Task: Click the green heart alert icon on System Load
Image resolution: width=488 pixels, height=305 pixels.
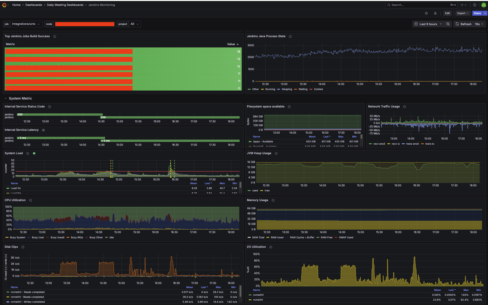Action: (x=34, y=153)
